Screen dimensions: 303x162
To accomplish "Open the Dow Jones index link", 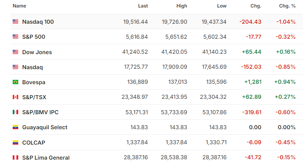I will (x=37, y=52).
